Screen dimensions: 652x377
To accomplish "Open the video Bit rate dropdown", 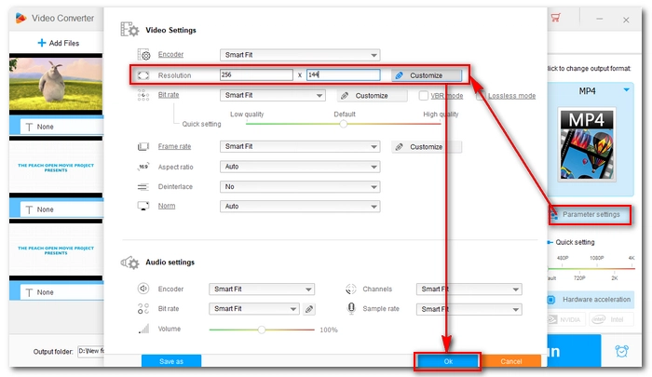I will pyautogui.click(x=272, y=95).
